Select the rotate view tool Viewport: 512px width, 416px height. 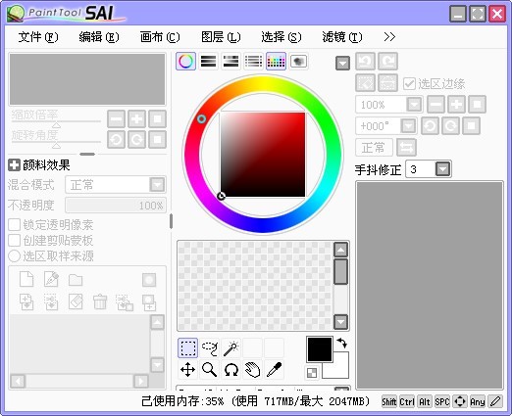[231, 370]
